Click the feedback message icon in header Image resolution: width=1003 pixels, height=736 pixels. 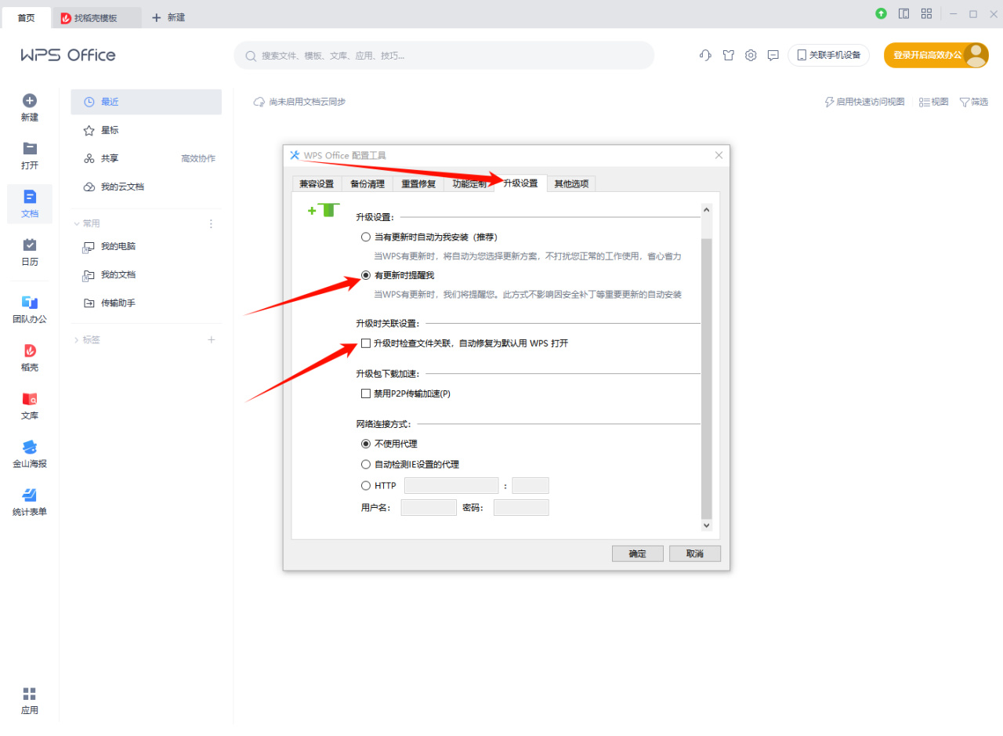click(773, 55)
